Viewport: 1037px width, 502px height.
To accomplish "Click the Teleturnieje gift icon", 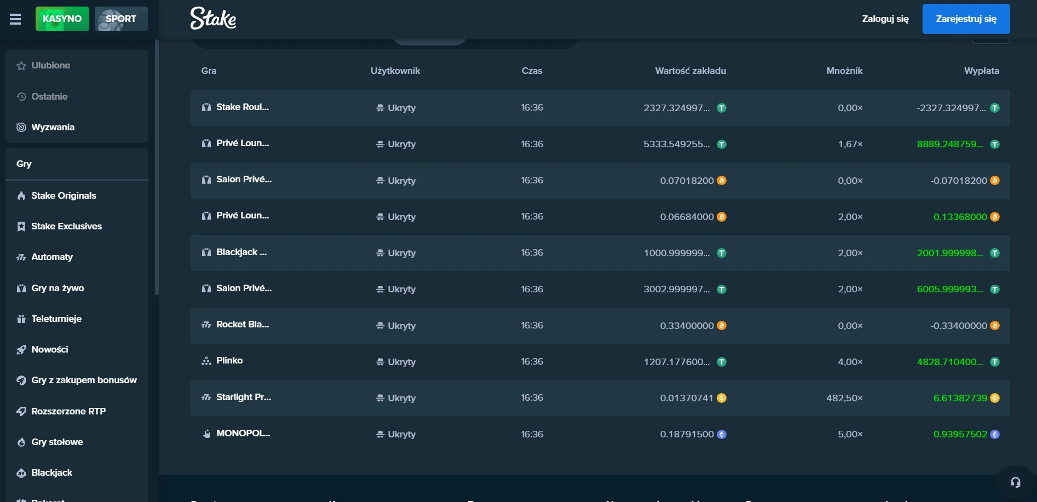I will point(21,319).
